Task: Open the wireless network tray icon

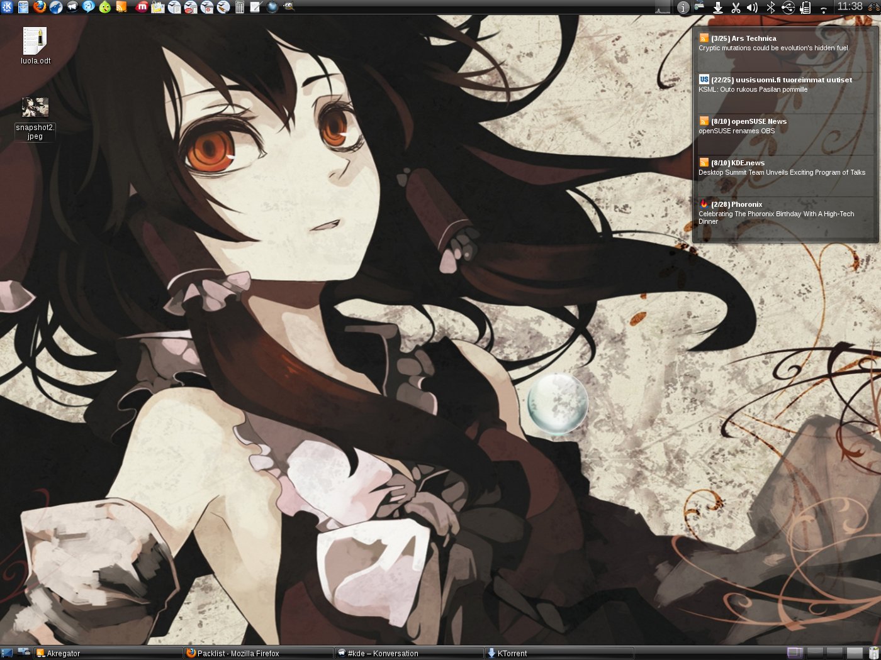Action: click(823, 9)
